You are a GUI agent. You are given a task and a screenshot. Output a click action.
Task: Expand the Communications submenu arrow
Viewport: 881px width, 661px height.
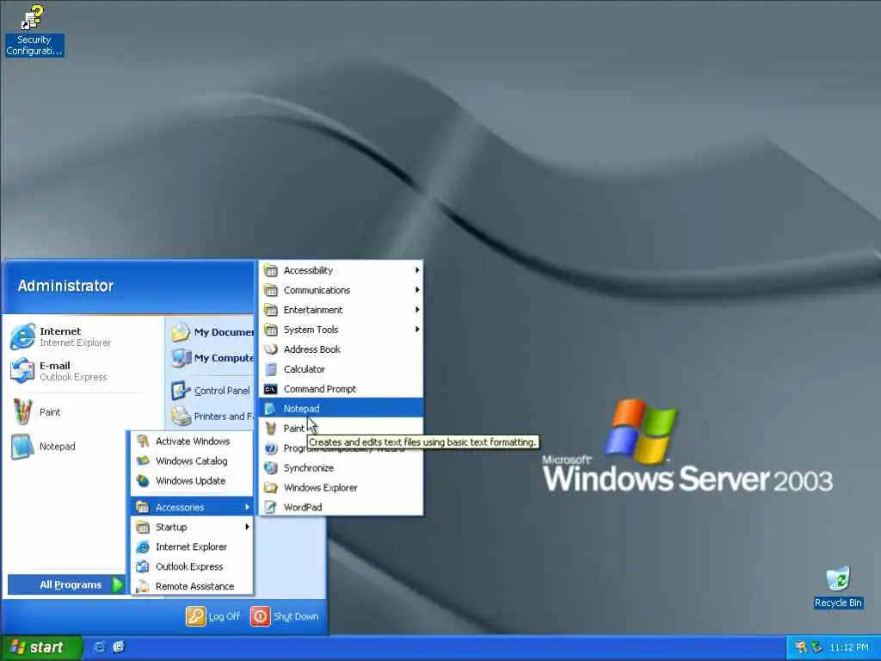(417, 290)
